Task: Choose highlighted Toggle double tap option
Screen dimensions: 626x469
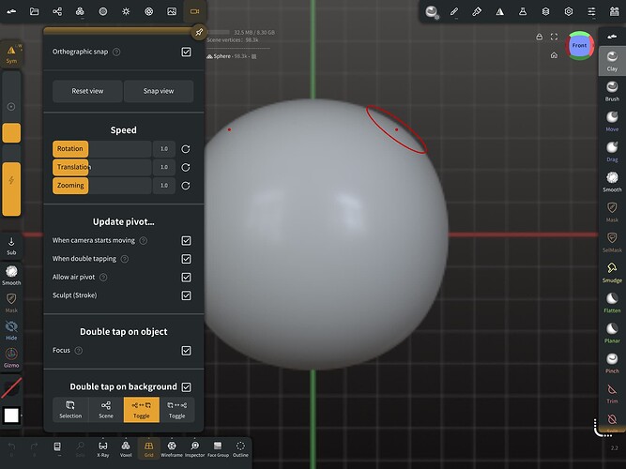Action: [142, 410]
